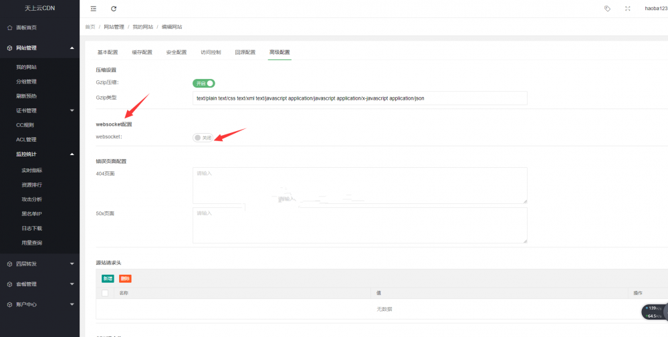
Task: Open 黑名单IP in the sidebar
Action: (x=31, y=213)
